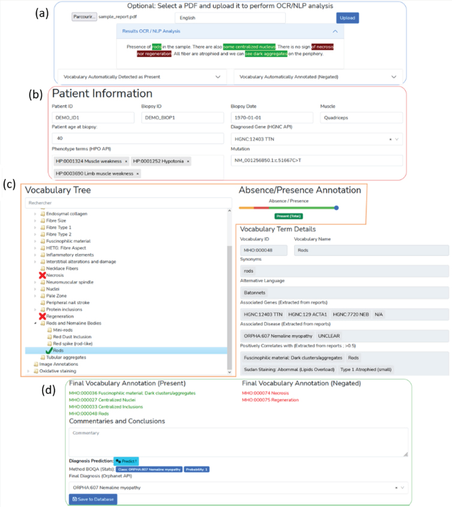
Task: Click the Upload button
Action: 348,18
